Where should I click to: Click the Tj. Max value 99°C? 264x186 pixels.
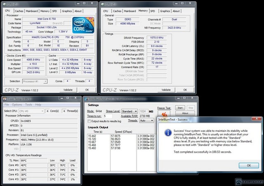(x=33, y=160)
